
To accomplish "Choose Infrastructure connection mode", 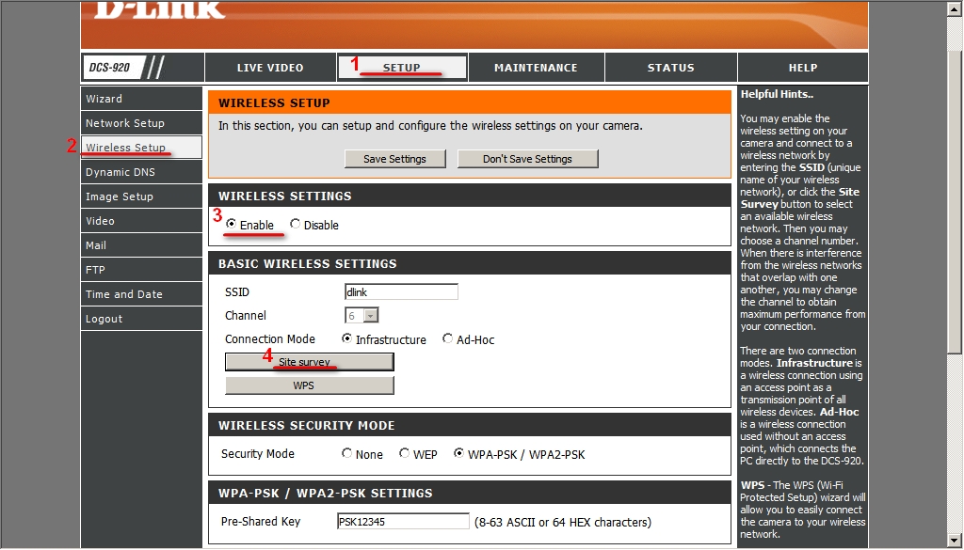I will [347, 339].
